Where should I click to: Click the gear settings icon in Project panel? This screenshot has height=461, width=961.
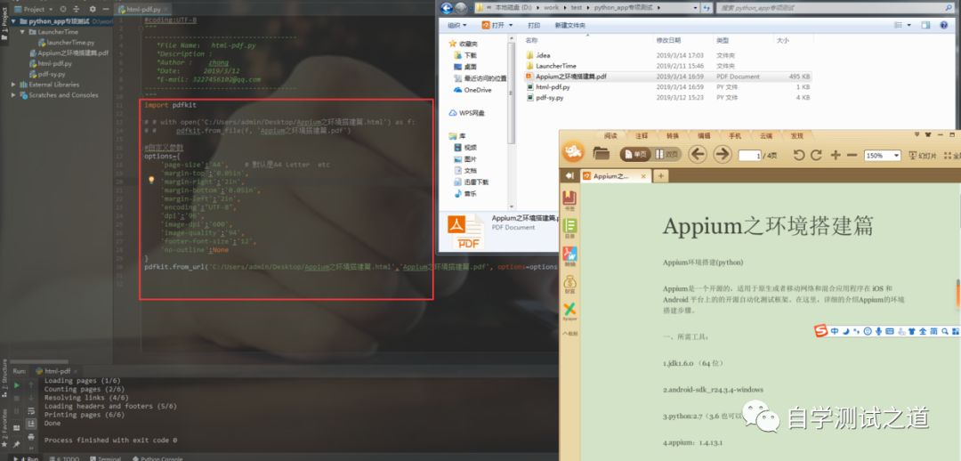(93, 9)
